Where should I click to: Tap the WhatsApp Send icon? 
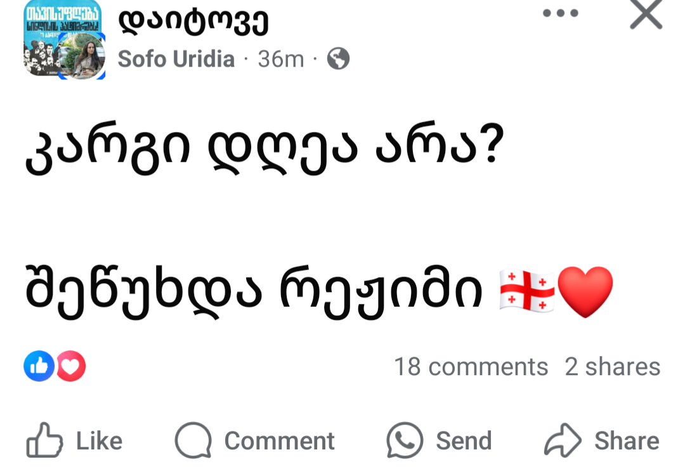(405, 440)
